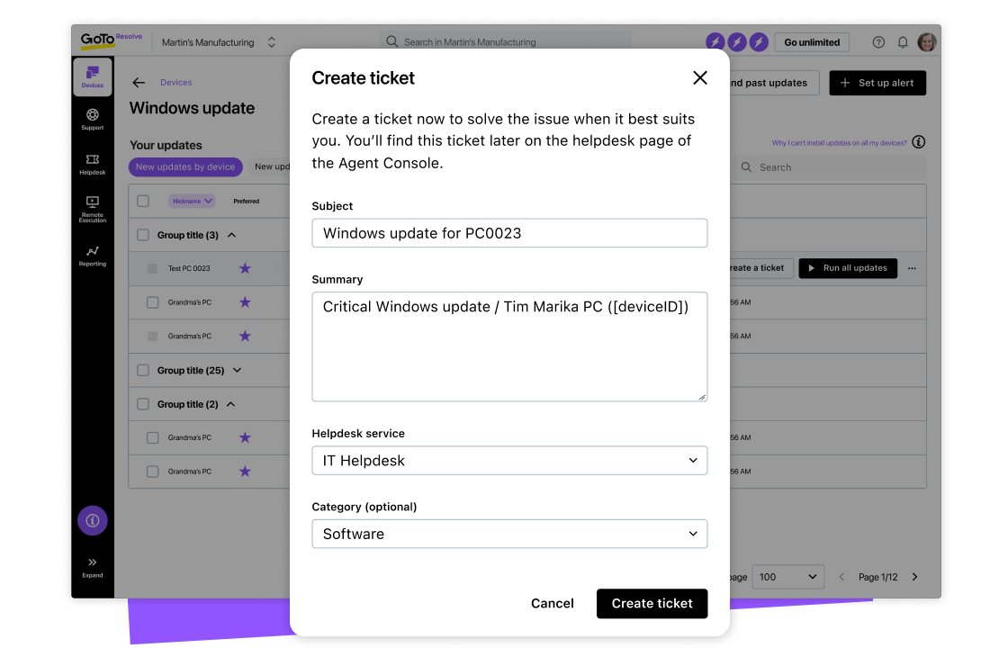Click the Subject input field
999x666 pixels.
(x=509, y=232)
